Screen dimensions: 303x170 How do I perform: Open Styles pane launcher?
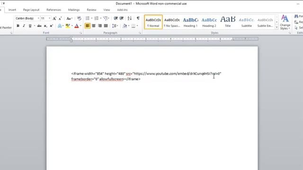pyautogui.click(x=289, y=33)
